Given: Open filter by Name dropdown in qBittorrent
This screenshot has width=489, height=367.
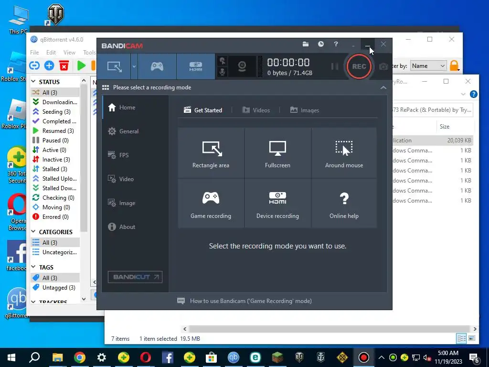Looking at the screenshot, I should point(428,66).
